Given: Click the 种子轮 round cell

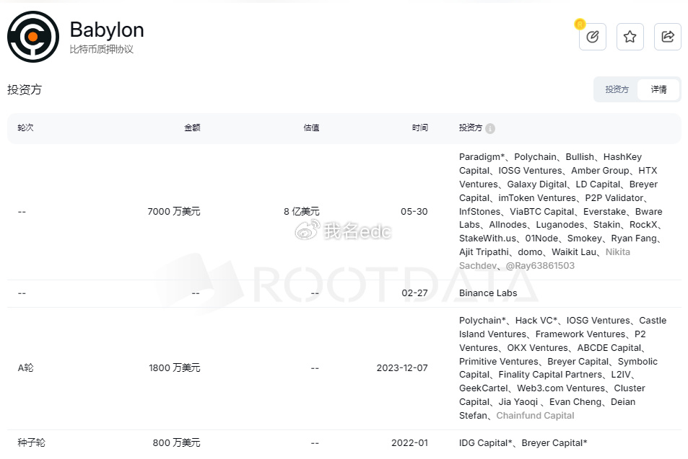Looking at the screenshot, I should coord(31,443).
